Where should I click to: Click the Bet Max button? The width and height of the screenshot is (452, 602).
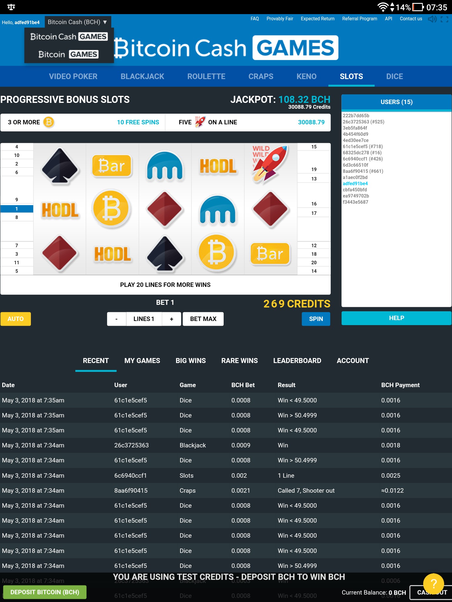click(203, 319)
